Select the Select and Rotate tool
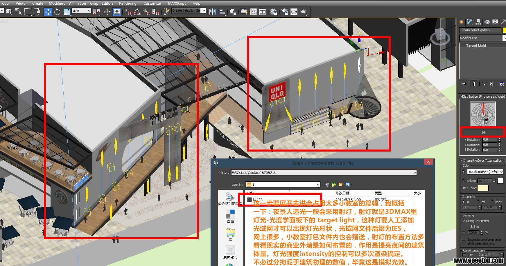 tap(58, 12)
